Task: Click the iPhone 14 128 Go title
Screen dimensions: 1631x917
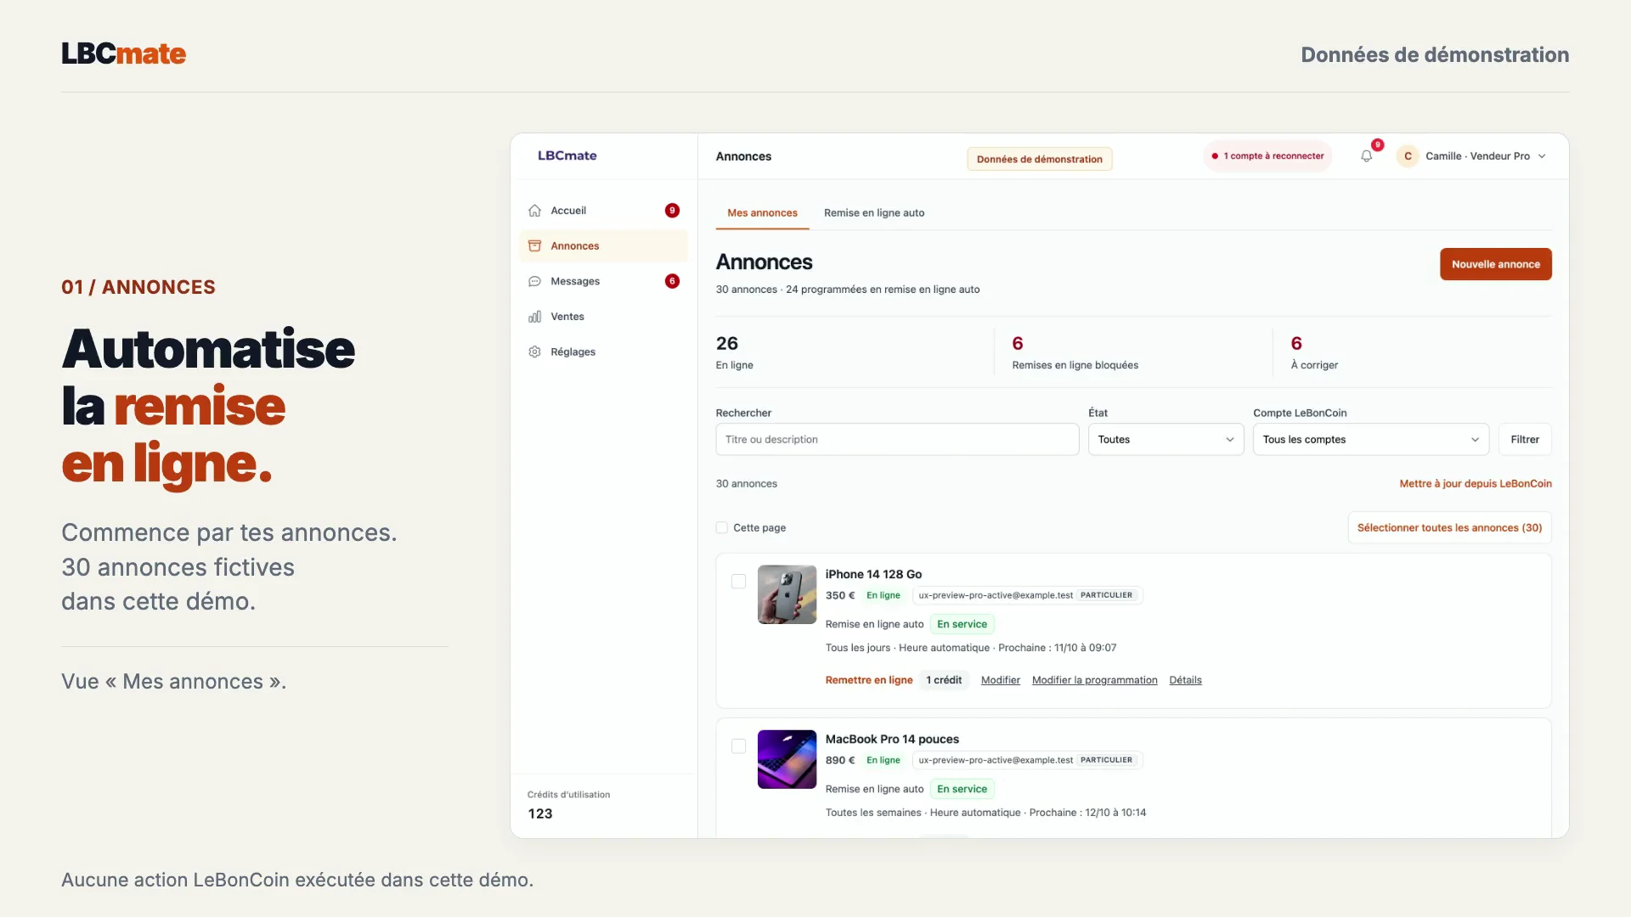Action: pos(873,575)
